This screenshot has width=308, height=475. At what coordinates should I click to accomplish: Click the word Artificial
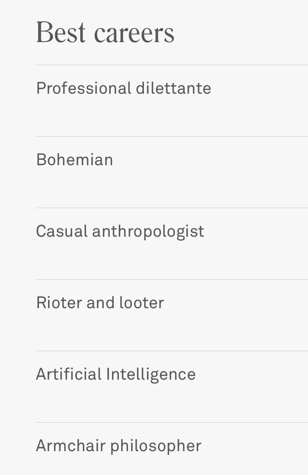[69, 374]
